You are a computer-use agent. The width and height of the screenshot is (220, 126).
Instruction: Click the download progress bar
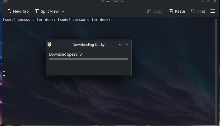point(89,59)
